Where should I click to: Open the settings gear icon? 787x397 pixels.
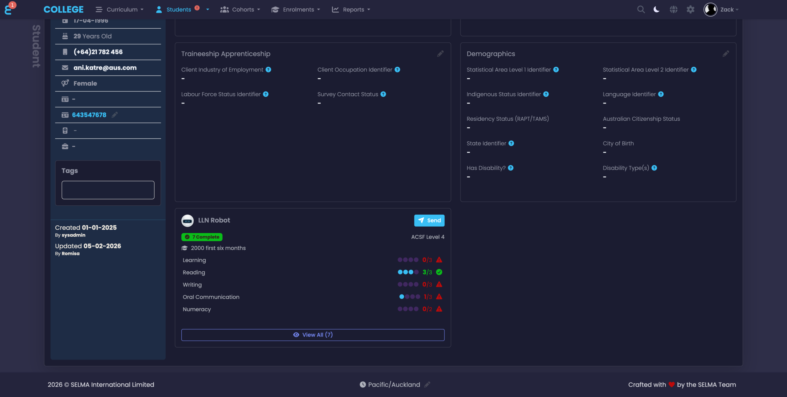tap(690, 10)
